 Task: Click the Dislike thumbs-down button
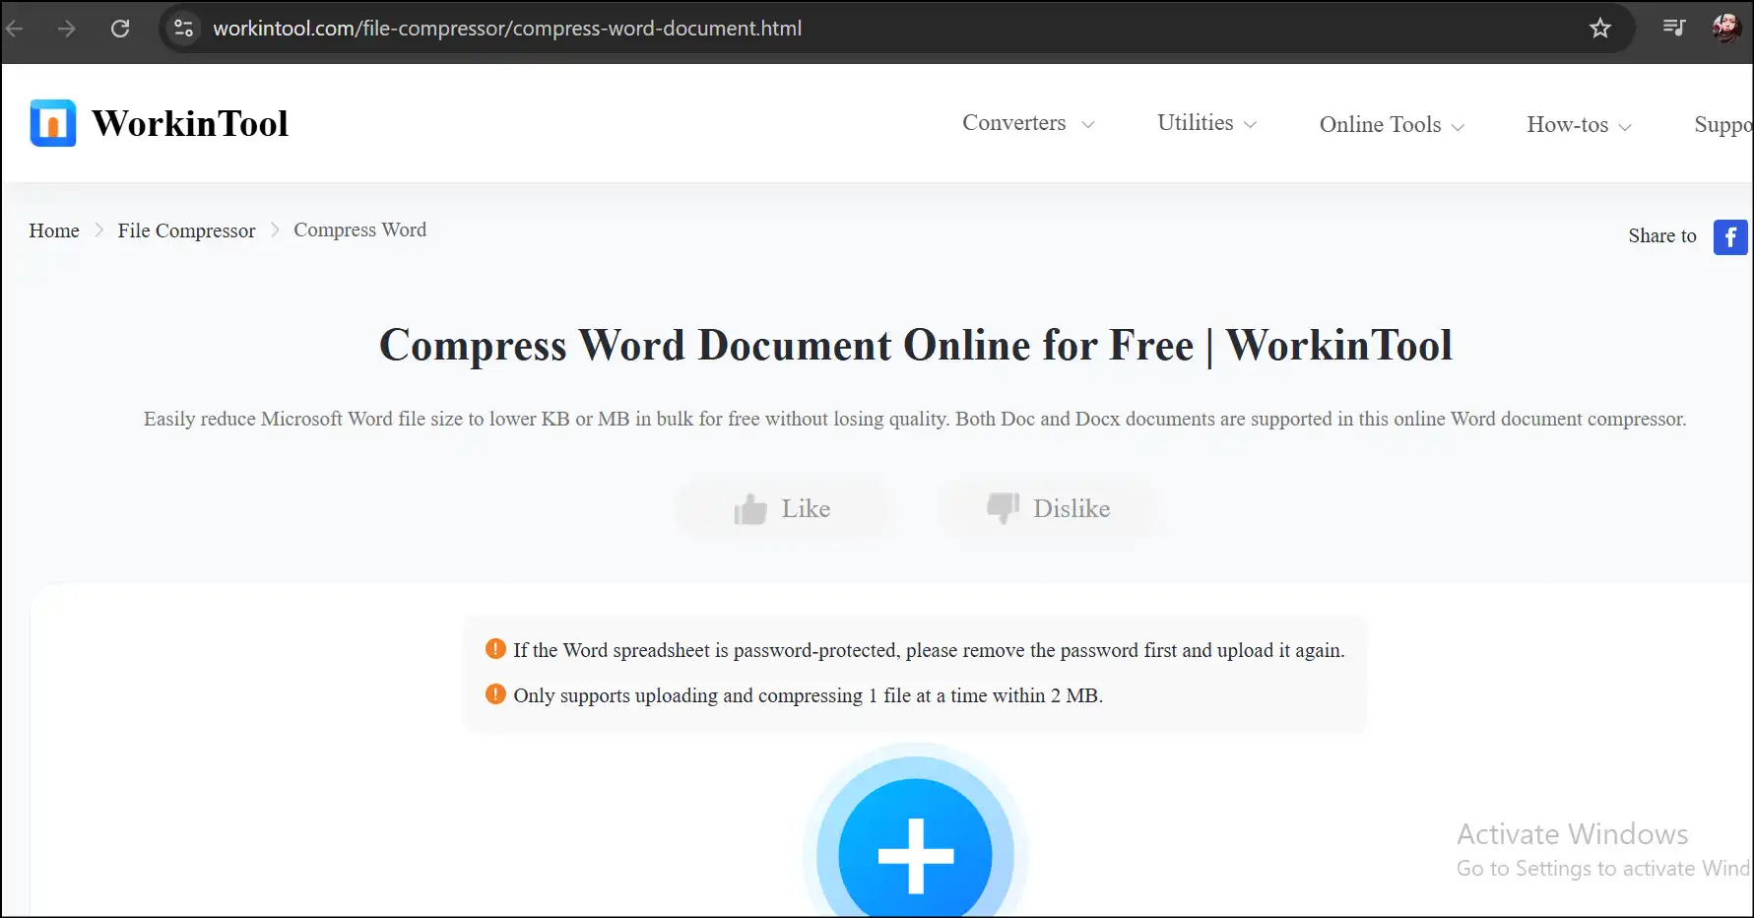1047,509
